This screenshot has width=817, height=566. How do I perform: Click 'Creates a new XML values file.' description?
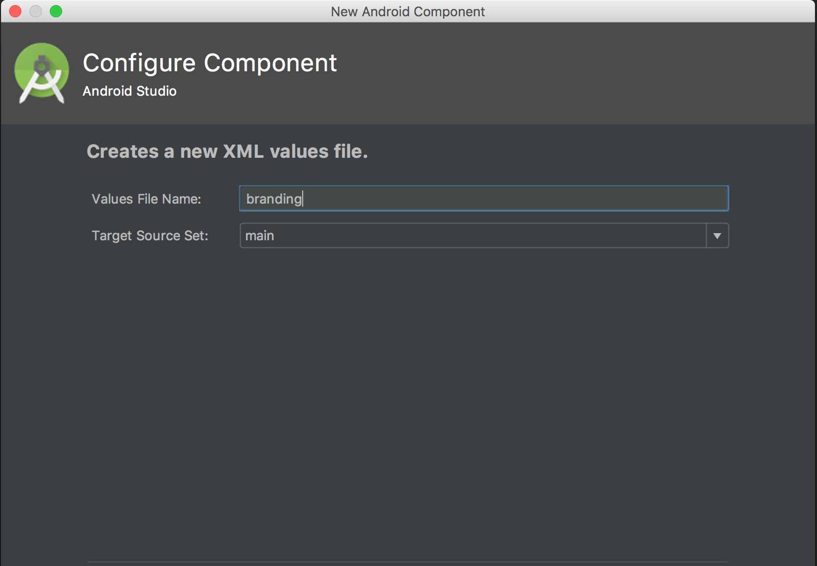tap(227, 151)
